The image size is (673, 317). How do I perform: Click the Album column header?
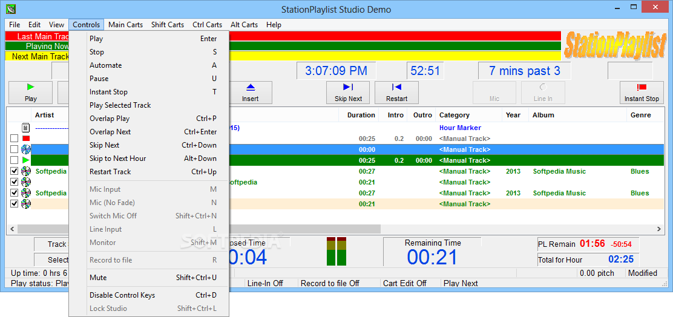[x=578, y=115]
